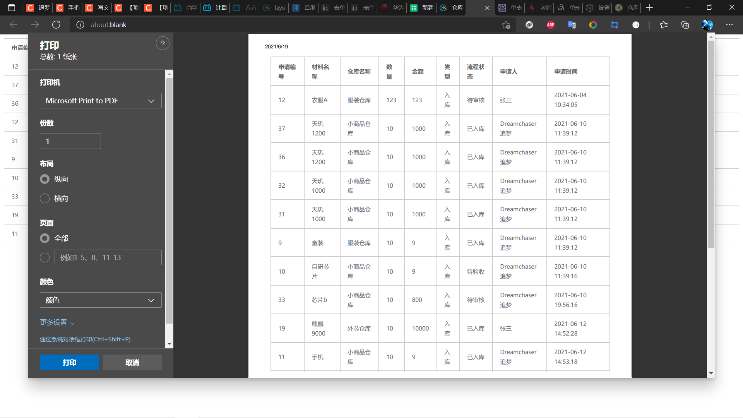743x418 pixels.
Task: Open the Collections toolbar icon
Action: 685,25
